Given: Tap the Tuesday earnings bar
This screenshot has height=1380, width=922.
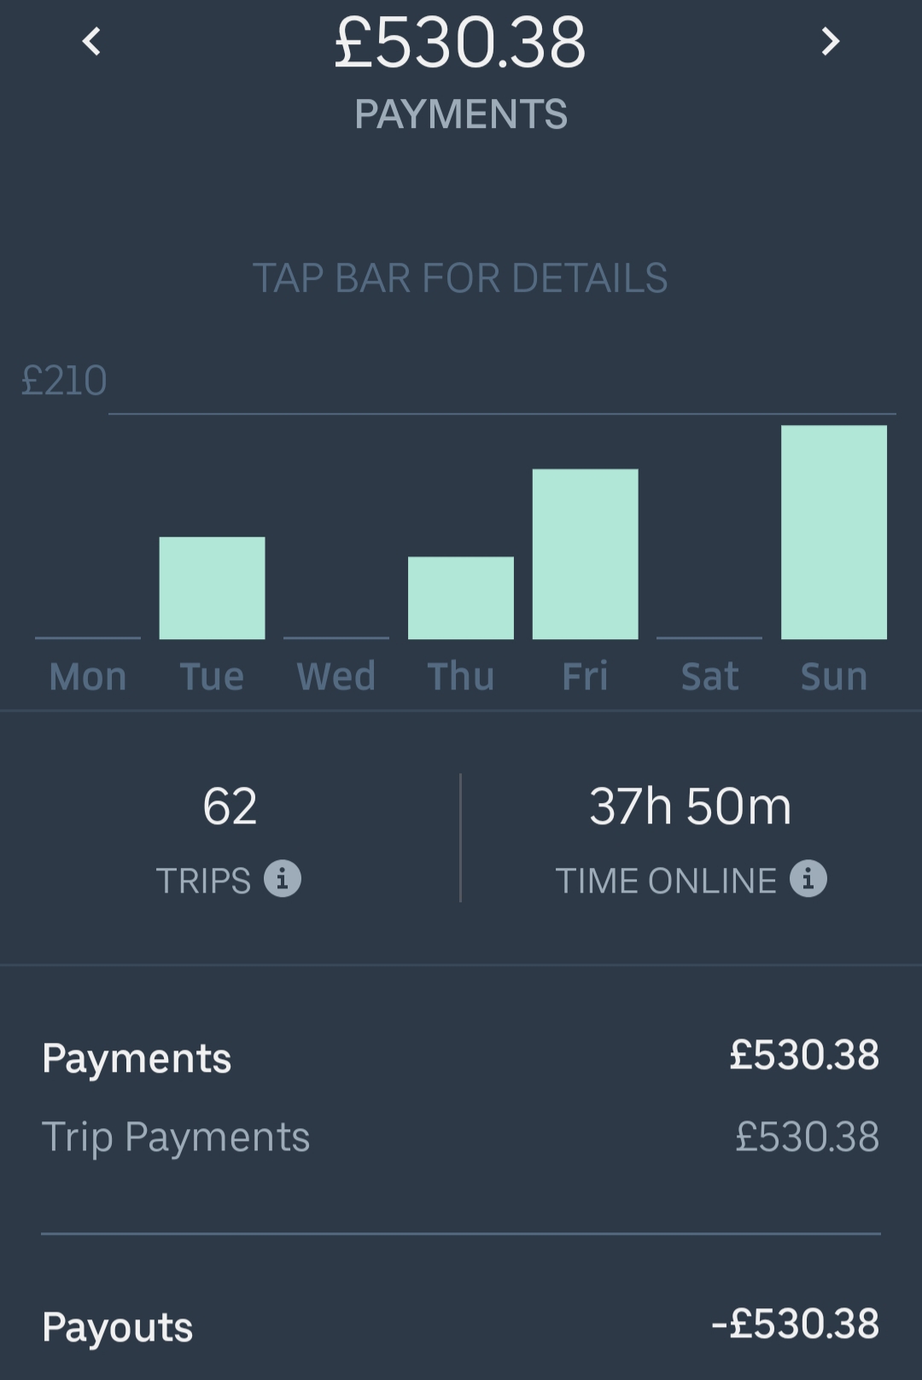Looking at the screenshot, I should [x=212, y=588].
